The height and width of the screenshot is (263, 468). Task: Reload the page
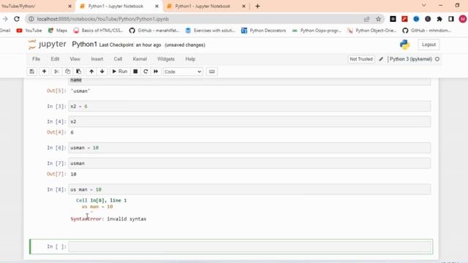point(17,19)
